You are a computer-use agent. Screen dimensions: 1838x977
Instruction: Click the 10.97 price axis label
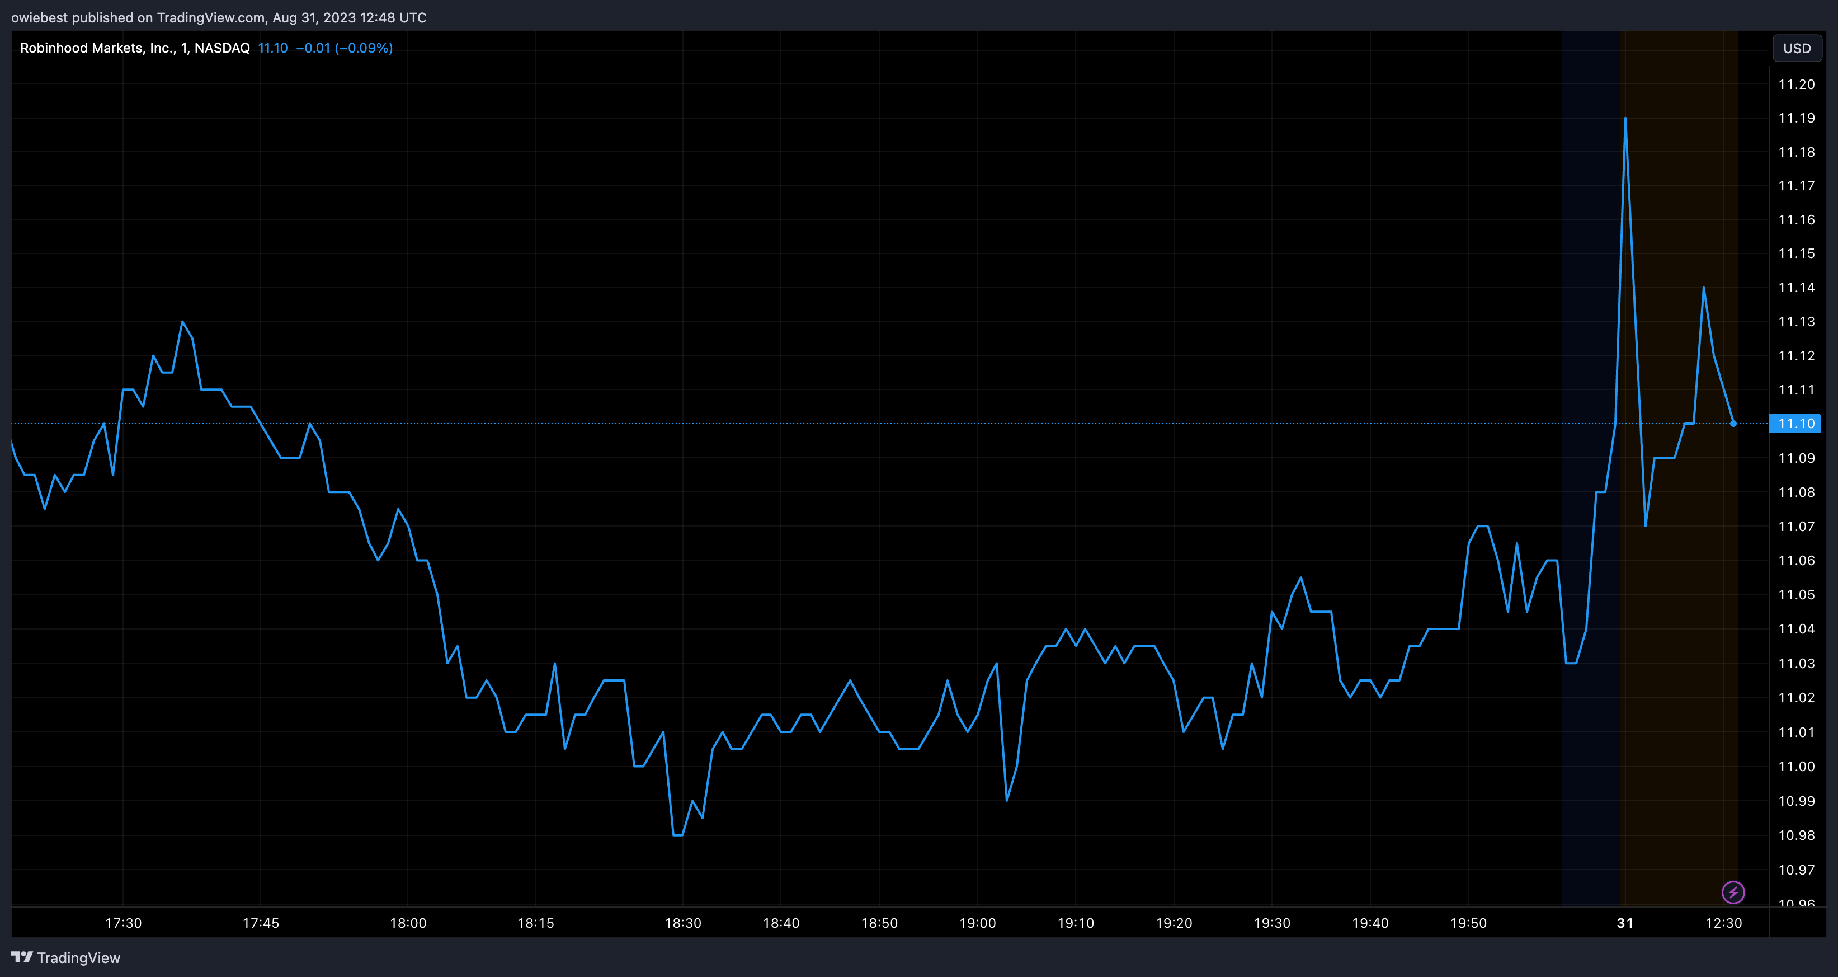pos(1797,870)
